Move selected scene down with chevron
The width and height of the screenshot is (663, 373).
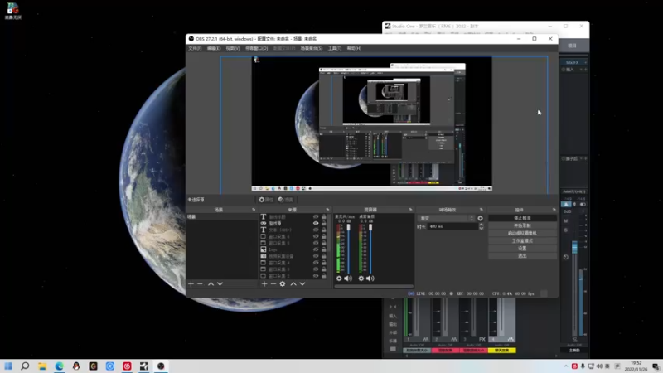point(220,284)
